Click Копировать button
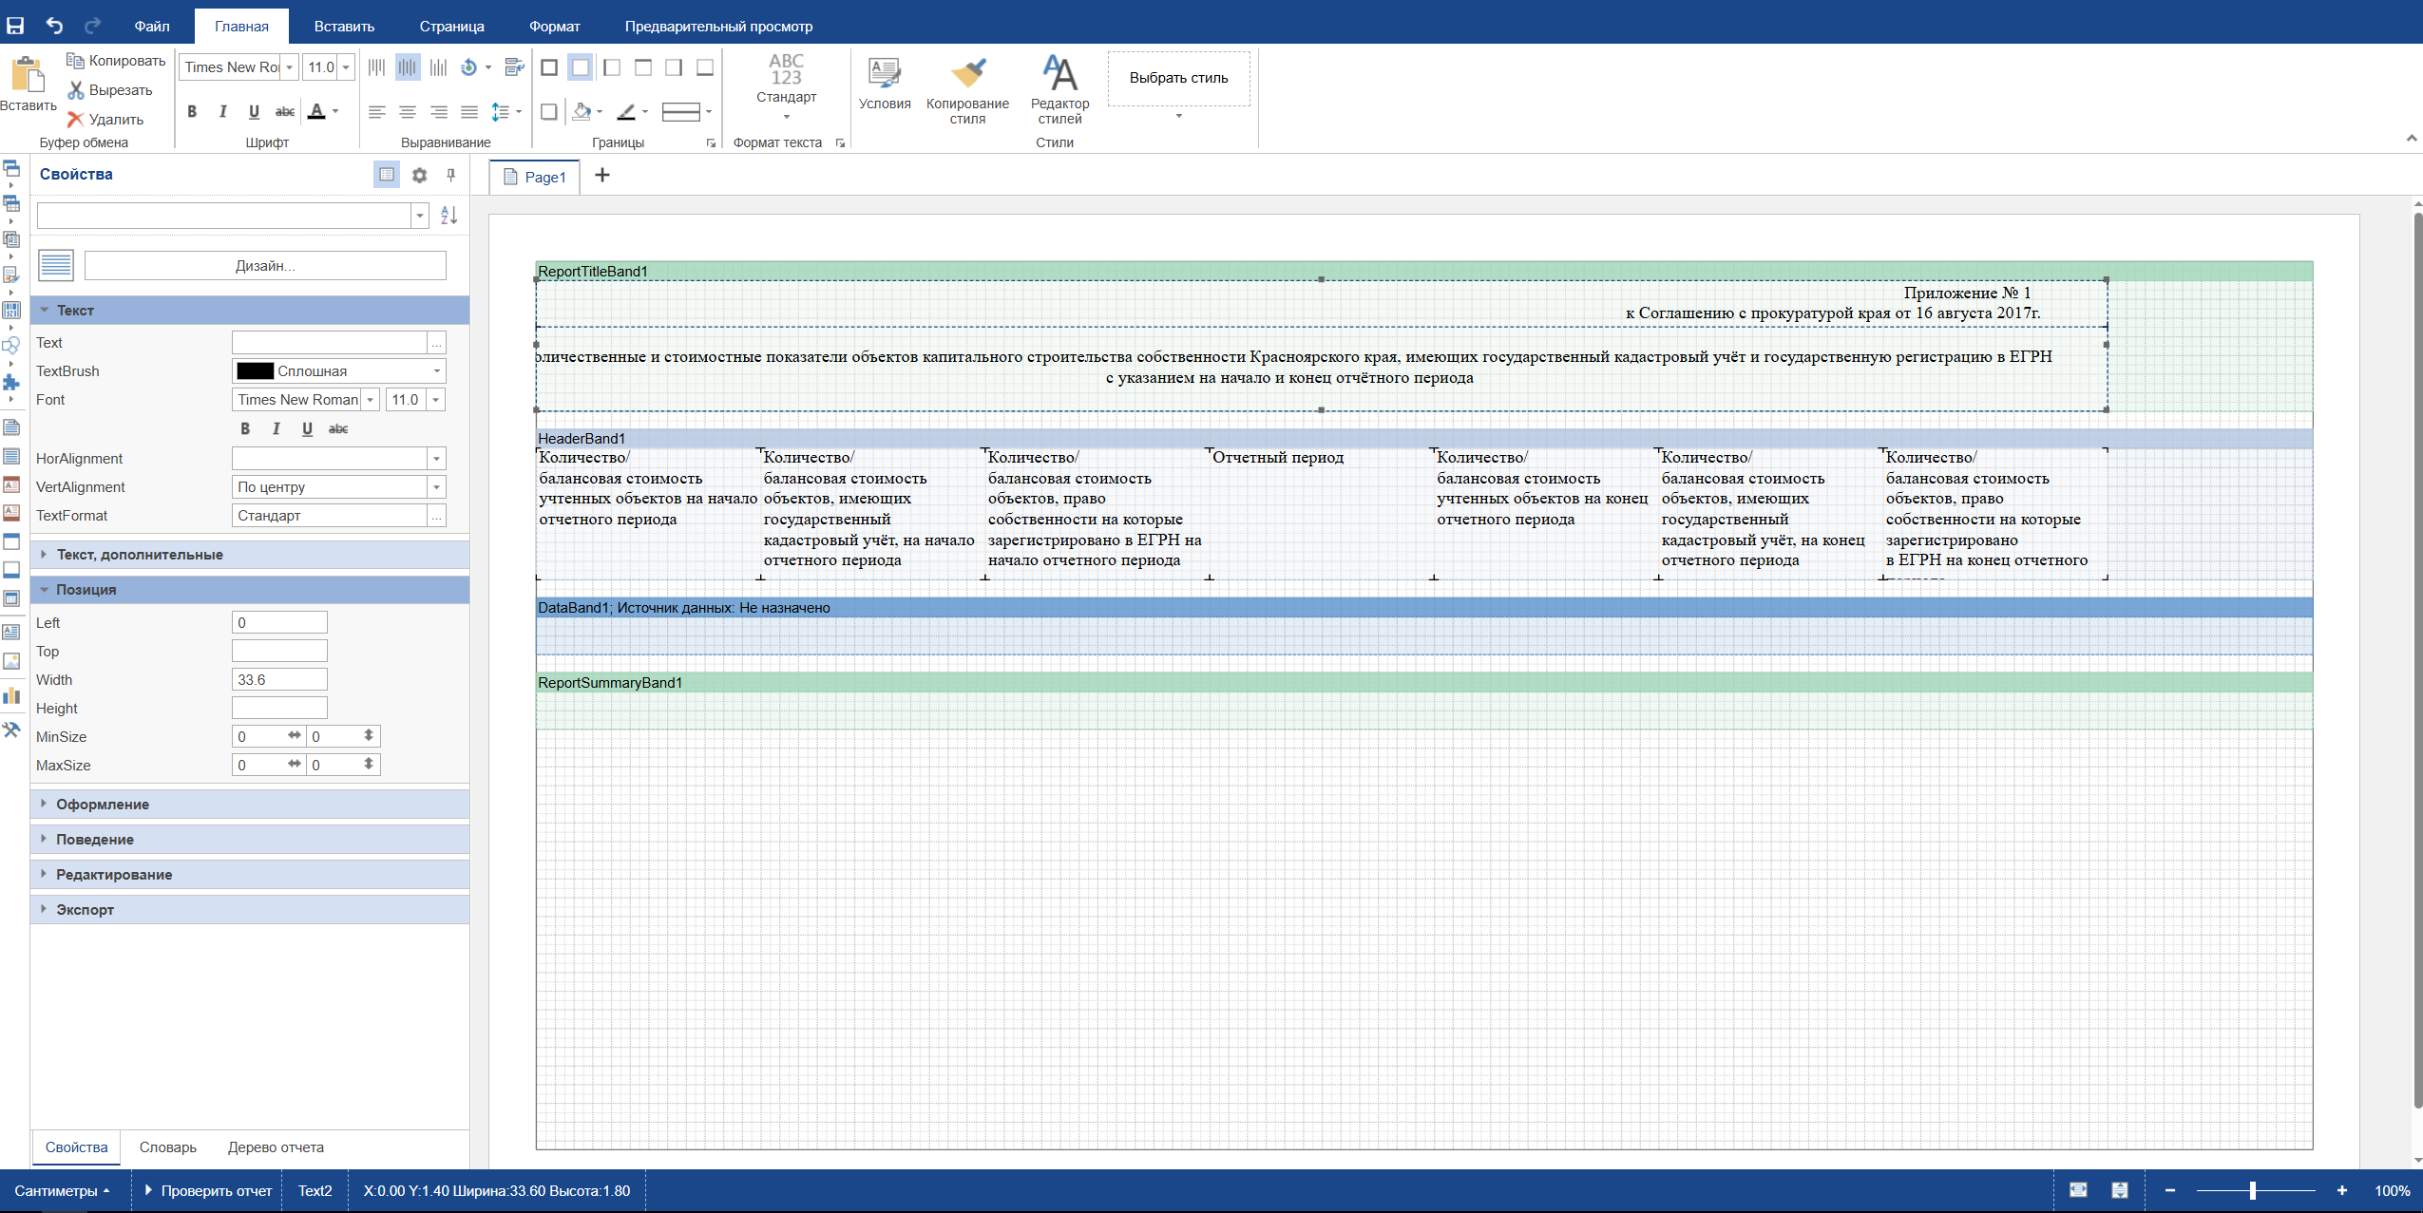 116,61
